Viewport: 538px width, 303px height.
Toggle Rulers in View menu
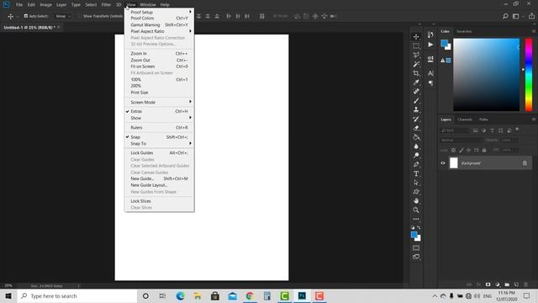pos(159,127)
